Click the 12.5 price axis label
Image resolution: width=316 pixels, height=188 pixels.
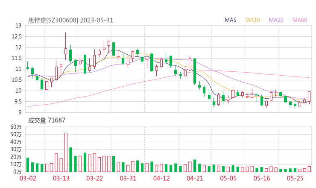(17, 36)
